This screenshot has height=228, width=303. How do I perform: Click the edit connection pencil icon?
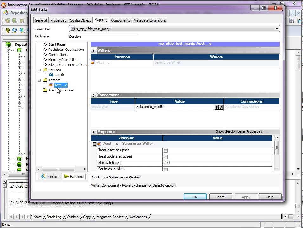coord(221,107)
